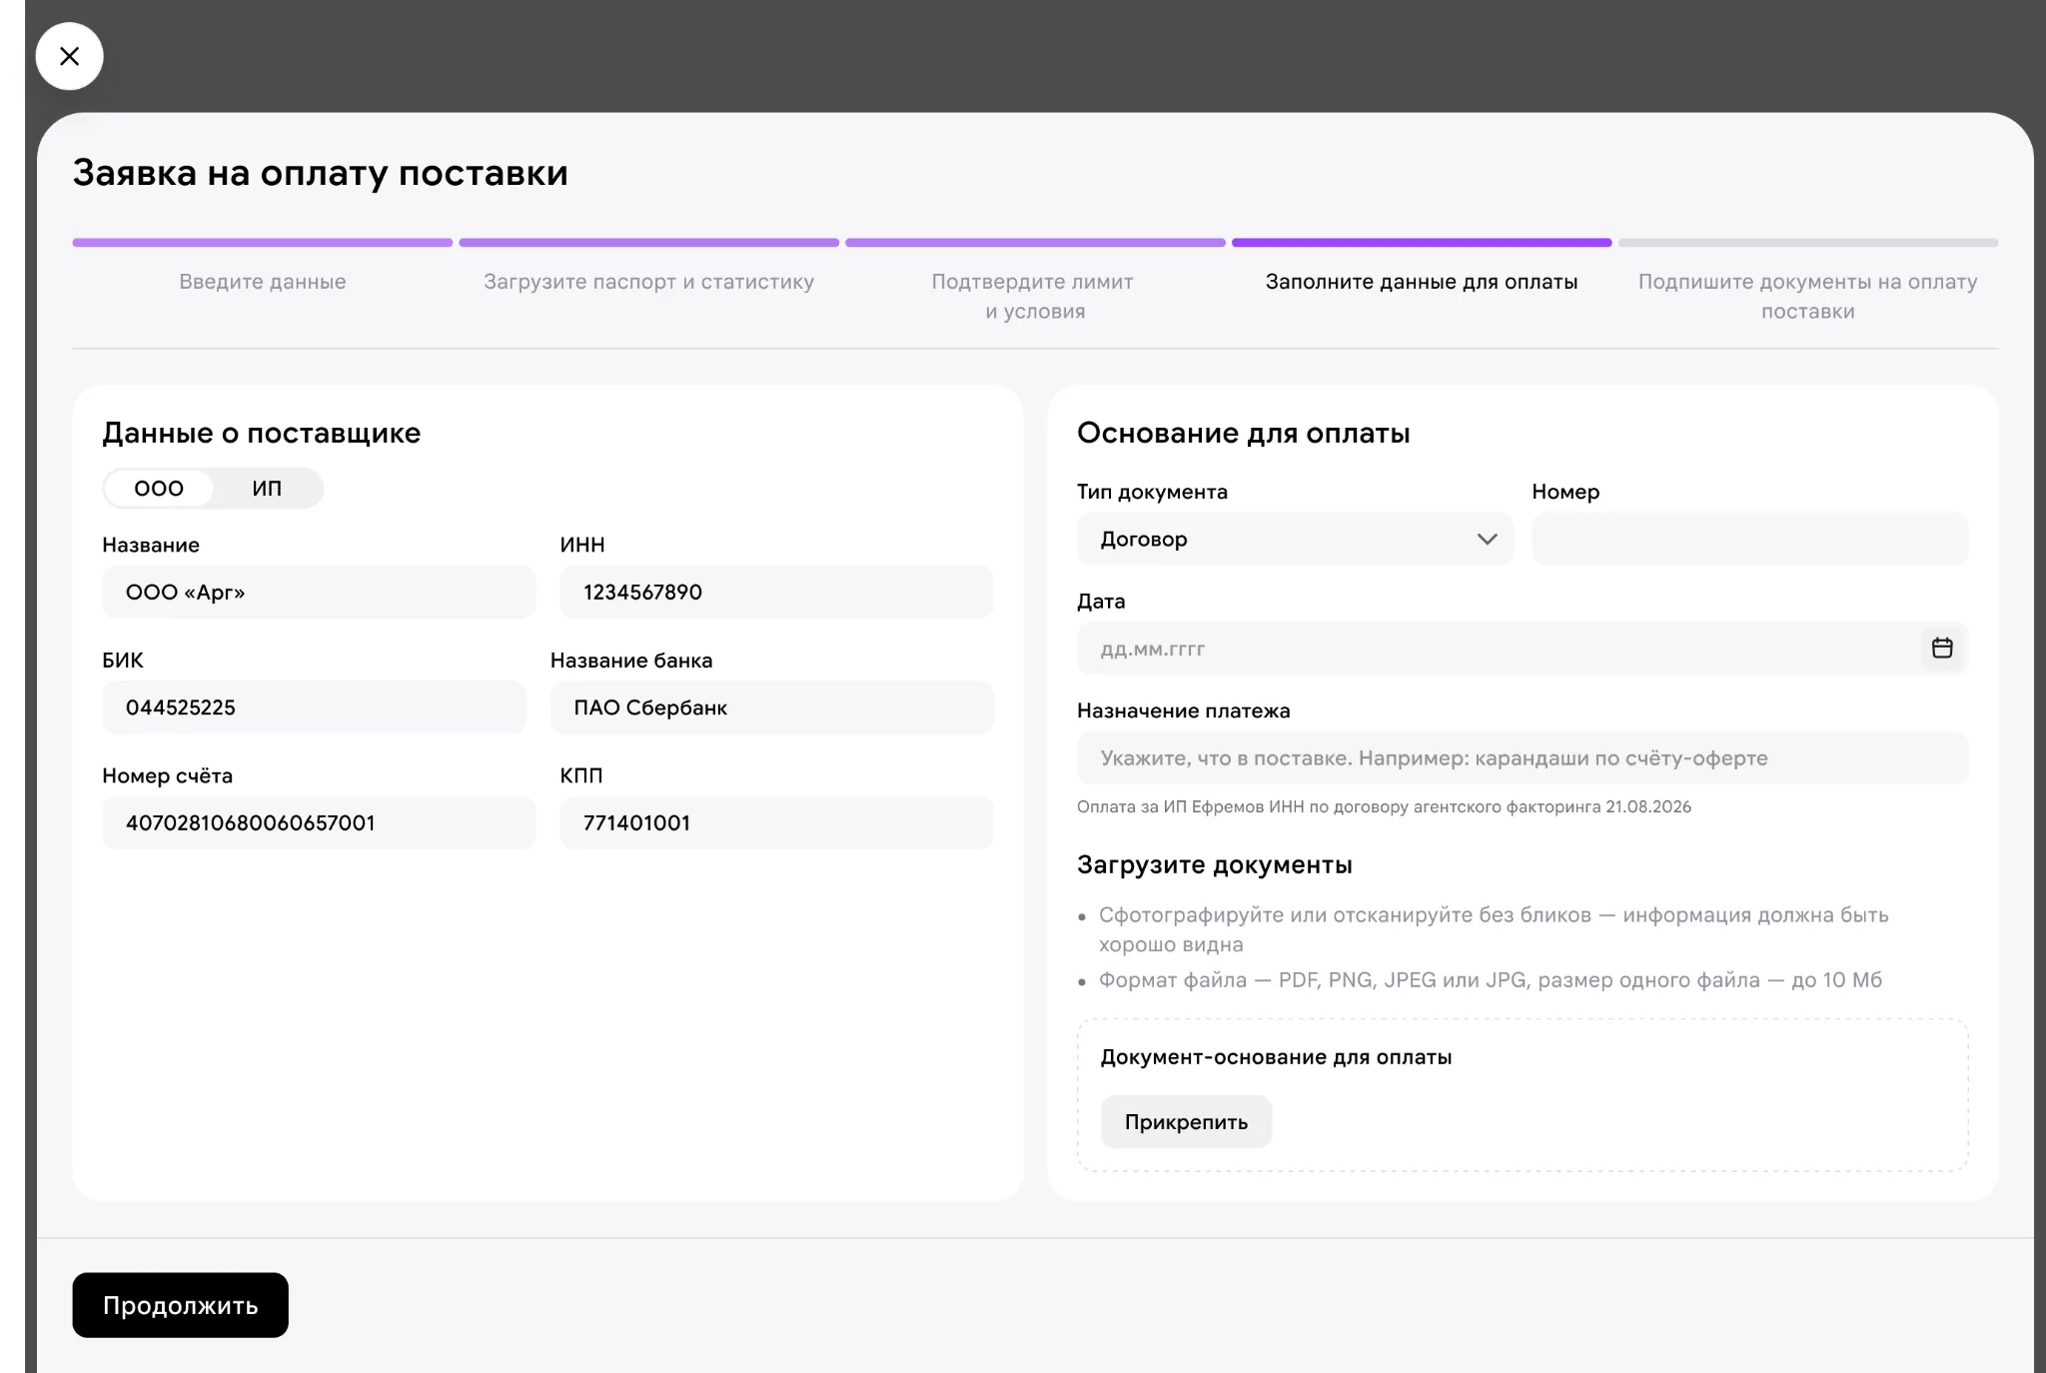Viewport: 2046px width, 1373px height.
Task: Click the Название банка field ПАО Сбербанк
Action: (x=771, y=707)
